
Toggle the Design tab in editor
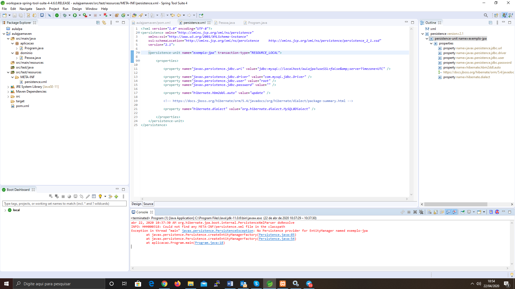(x=137, y=204)
